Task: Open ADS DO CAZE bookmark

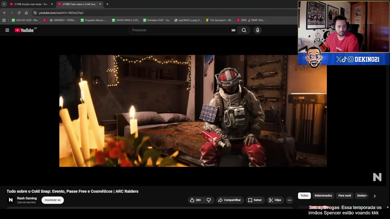Action: point(25,20)
